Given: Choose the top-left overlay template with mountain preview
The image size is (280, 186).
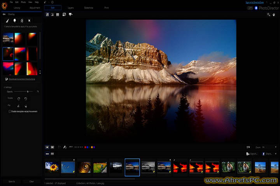Looking at the screenshot, I should [8, 38].
